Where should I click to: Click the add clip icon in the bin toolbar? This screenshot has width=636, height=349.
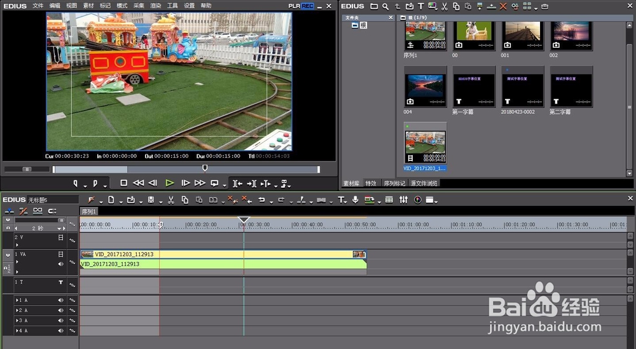point(409,6)
